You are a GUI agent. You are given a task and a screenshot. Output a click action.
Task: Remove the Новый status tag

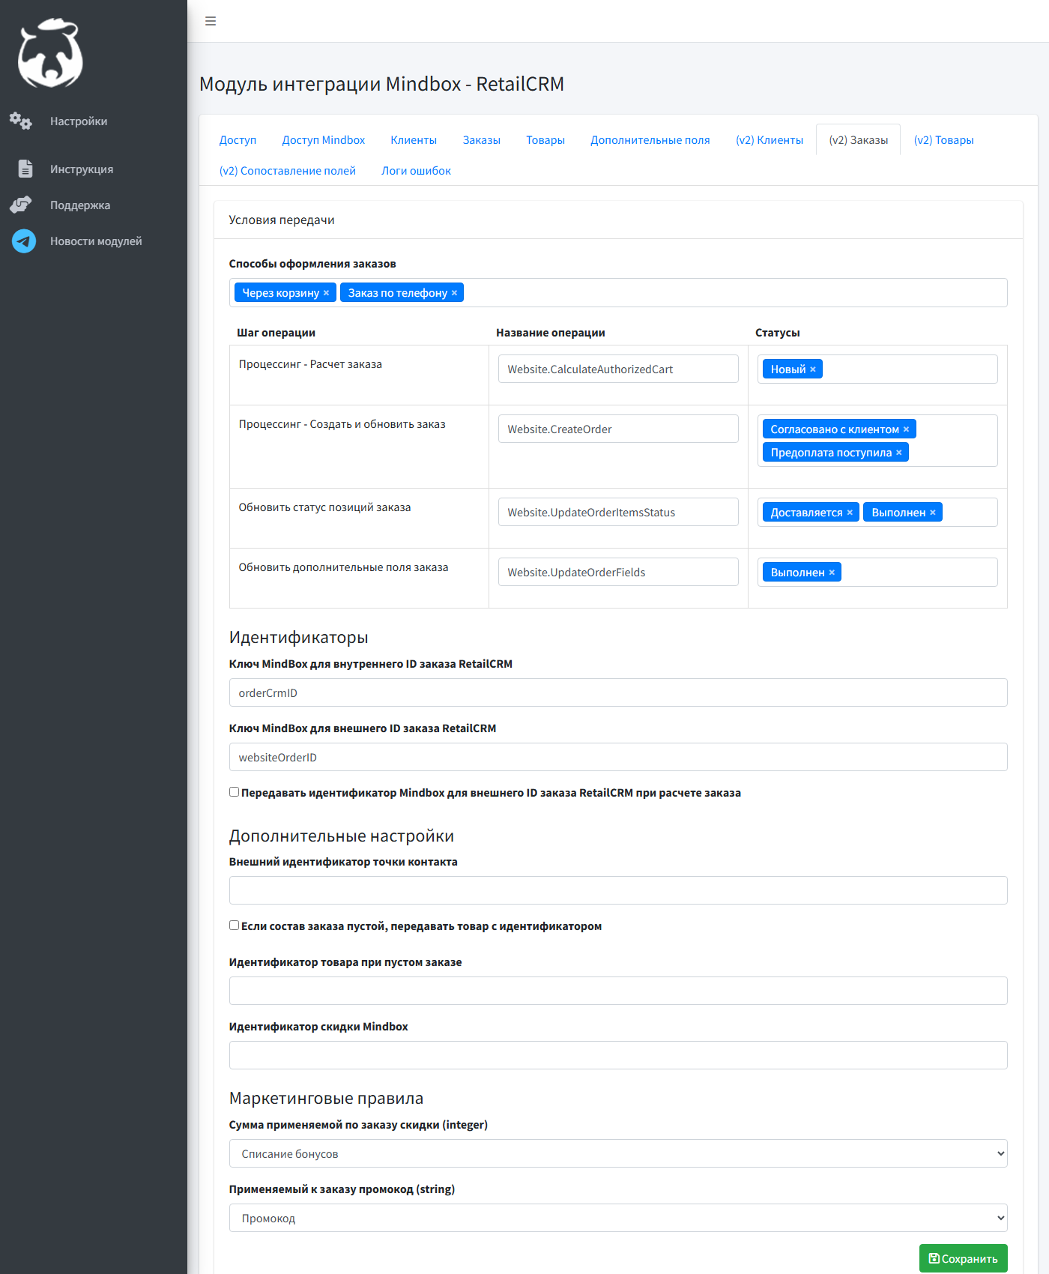coord(813,369)
